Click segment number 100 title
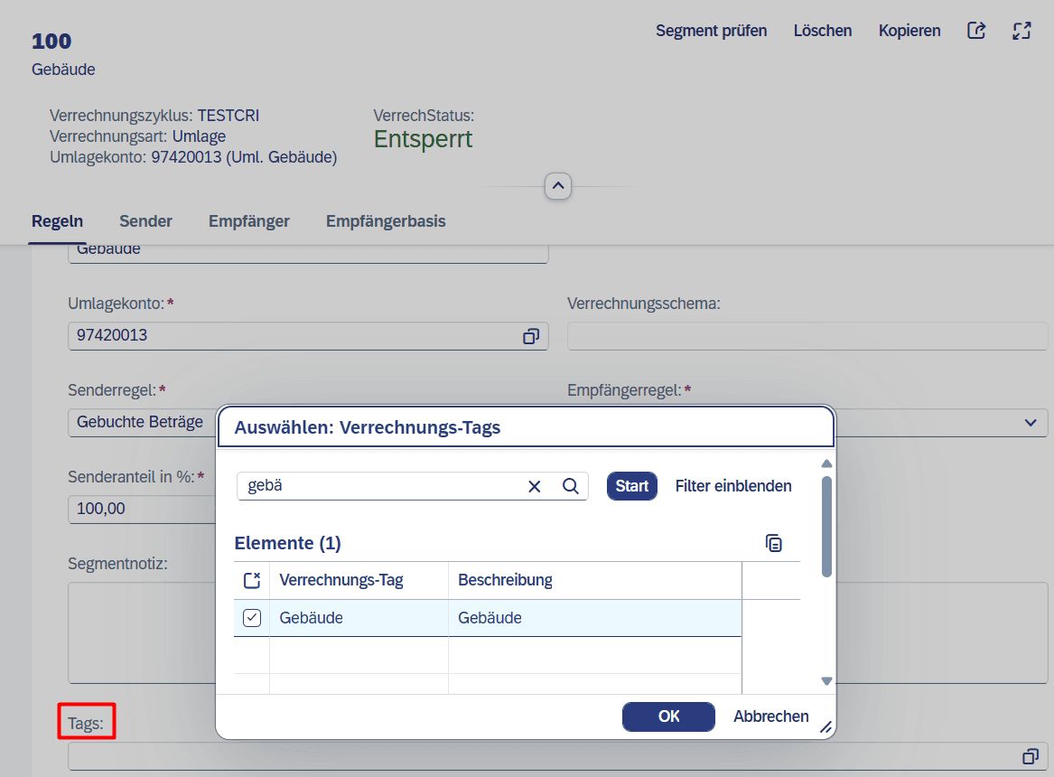Image resolution: width=1054 pixels, height=777 pixels. click(51, 41)
